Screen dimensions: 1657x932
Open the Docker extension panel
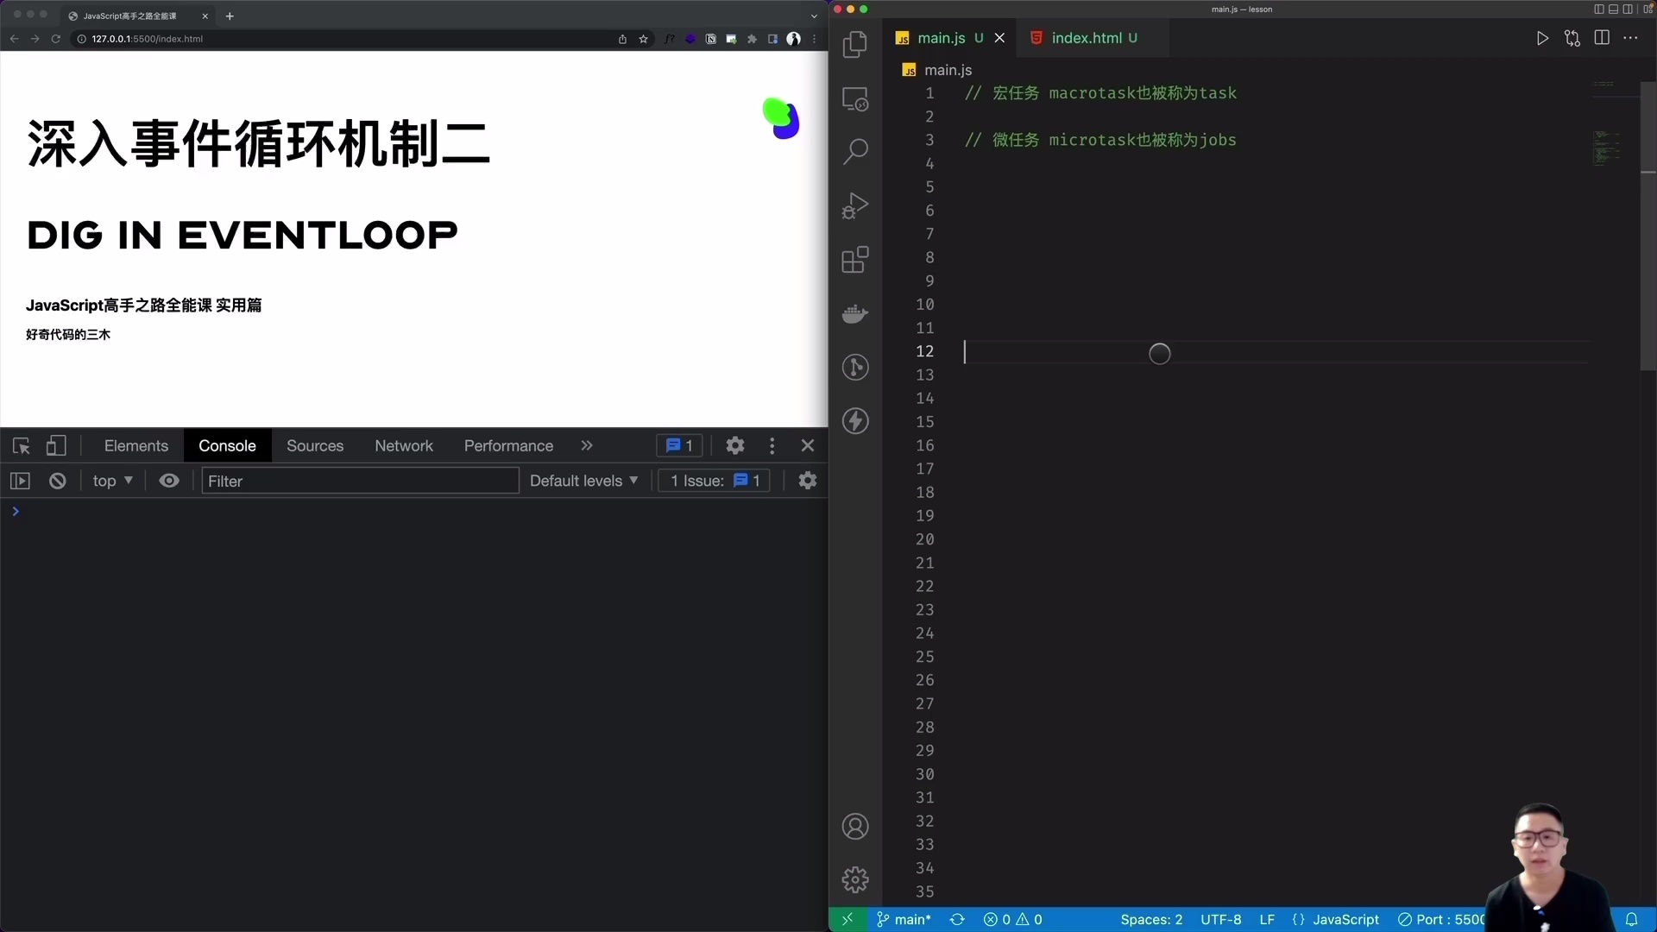(x=855, y=314)
